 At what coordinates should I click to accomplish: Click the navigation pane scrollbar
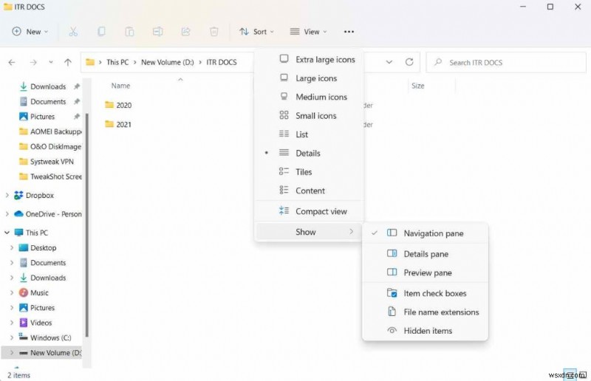click(x=87, y=224)
